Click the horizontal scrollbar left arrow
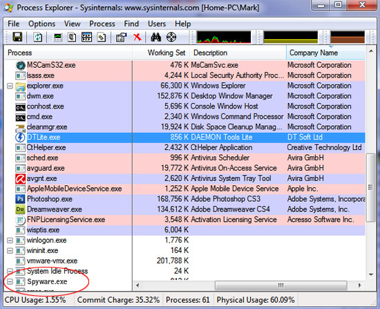This screenshot has height=309, width=380. pyautogui.click(x=137, y=285)
